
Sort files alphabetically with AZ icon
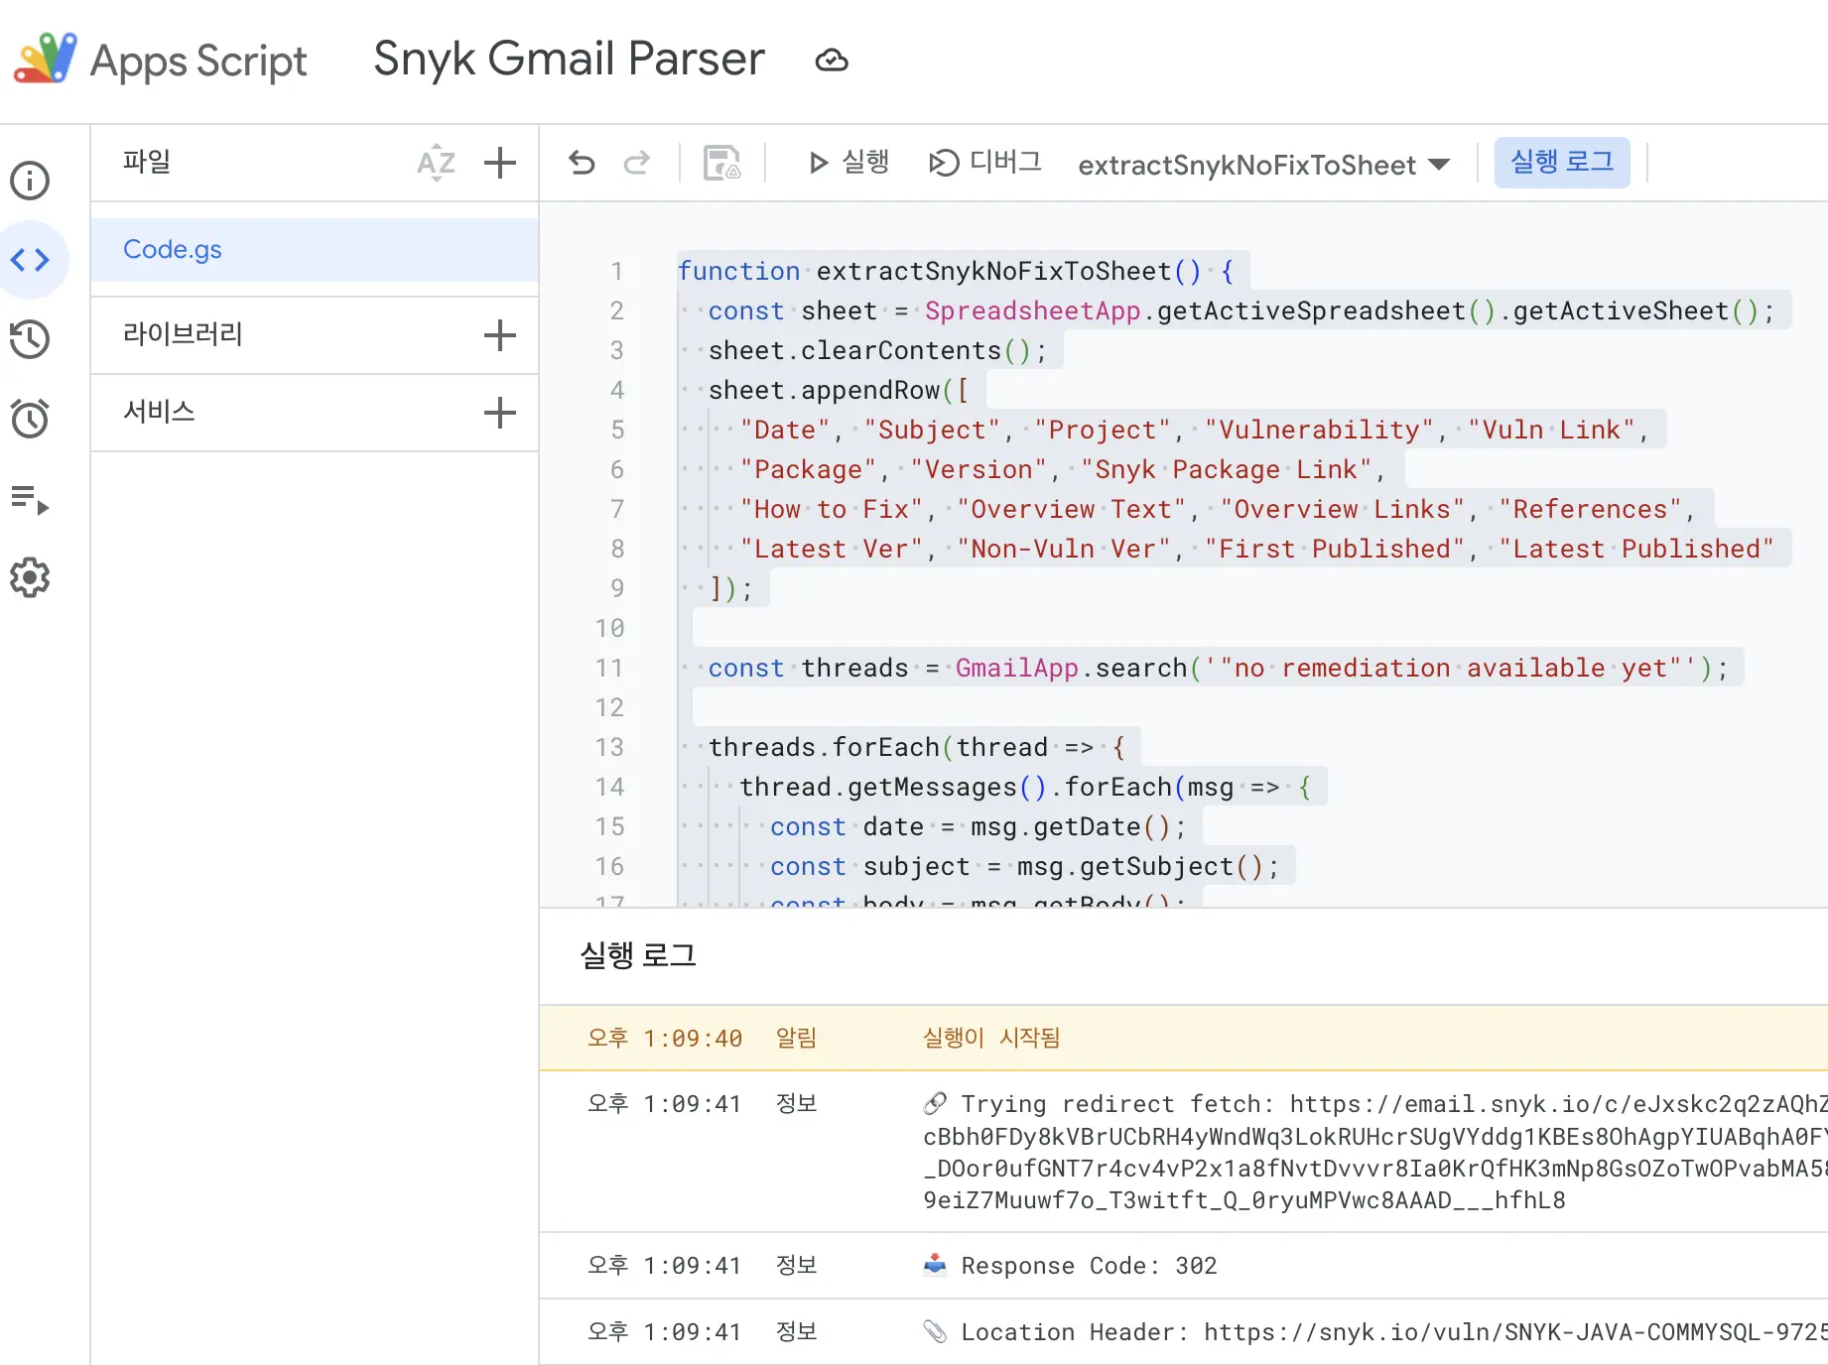tap(436, 163)
